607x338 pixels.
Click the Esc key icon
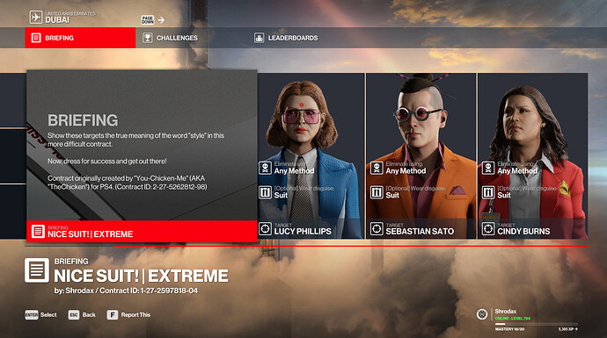pos(74,315)
